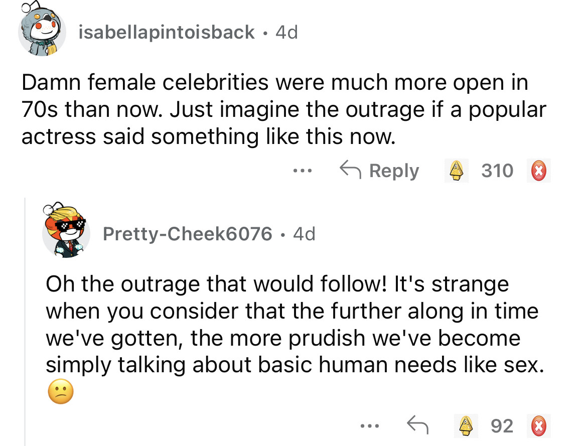Upvote Pretty-Cheek6076's reply
587x446 pixels.
[x=467, y=425]
